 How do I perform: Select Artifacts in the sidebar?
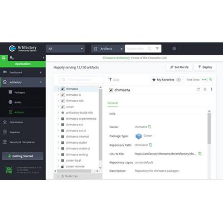(19, 112)
